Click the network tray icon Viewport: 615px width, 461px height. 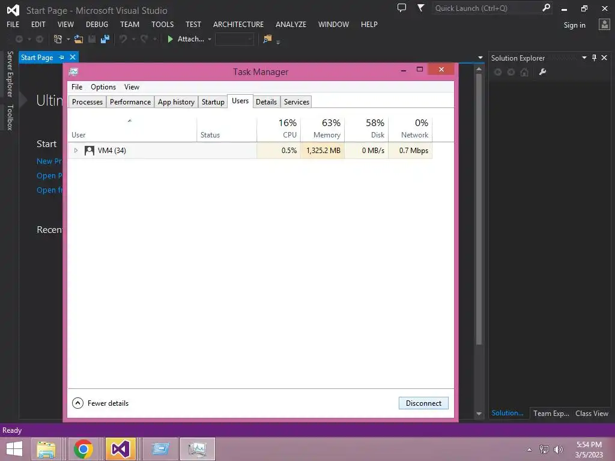(544, 449)
